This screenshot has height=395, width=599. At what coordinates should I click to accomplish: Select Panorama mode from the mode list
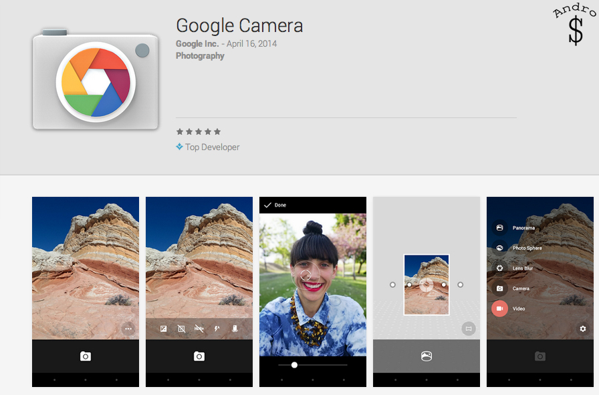[499, 228]
